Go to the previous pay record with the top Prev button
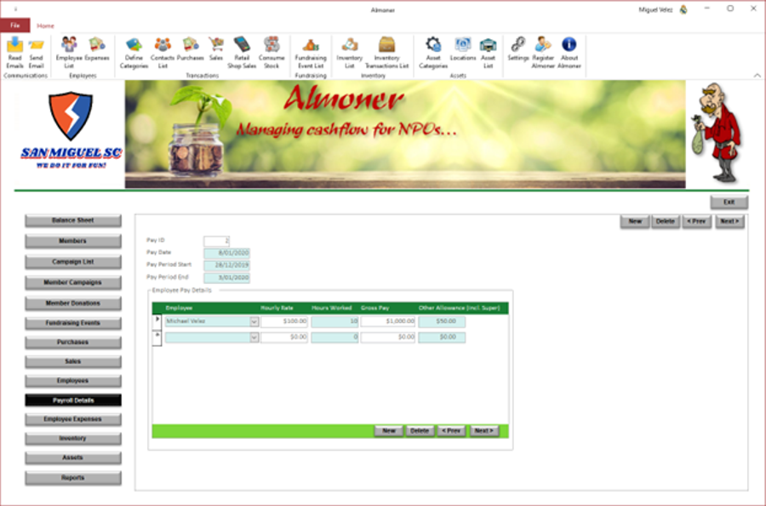 696,221
